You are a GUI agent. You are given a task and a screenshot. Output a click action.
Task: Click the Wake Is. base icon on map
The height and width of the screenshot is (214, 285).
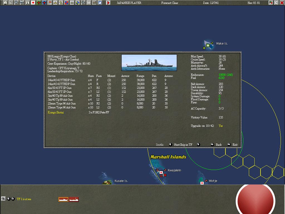[208, 45]
